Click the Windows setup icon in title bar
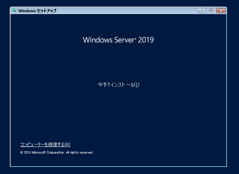This screenshot has height=174, width=239. 14,10
